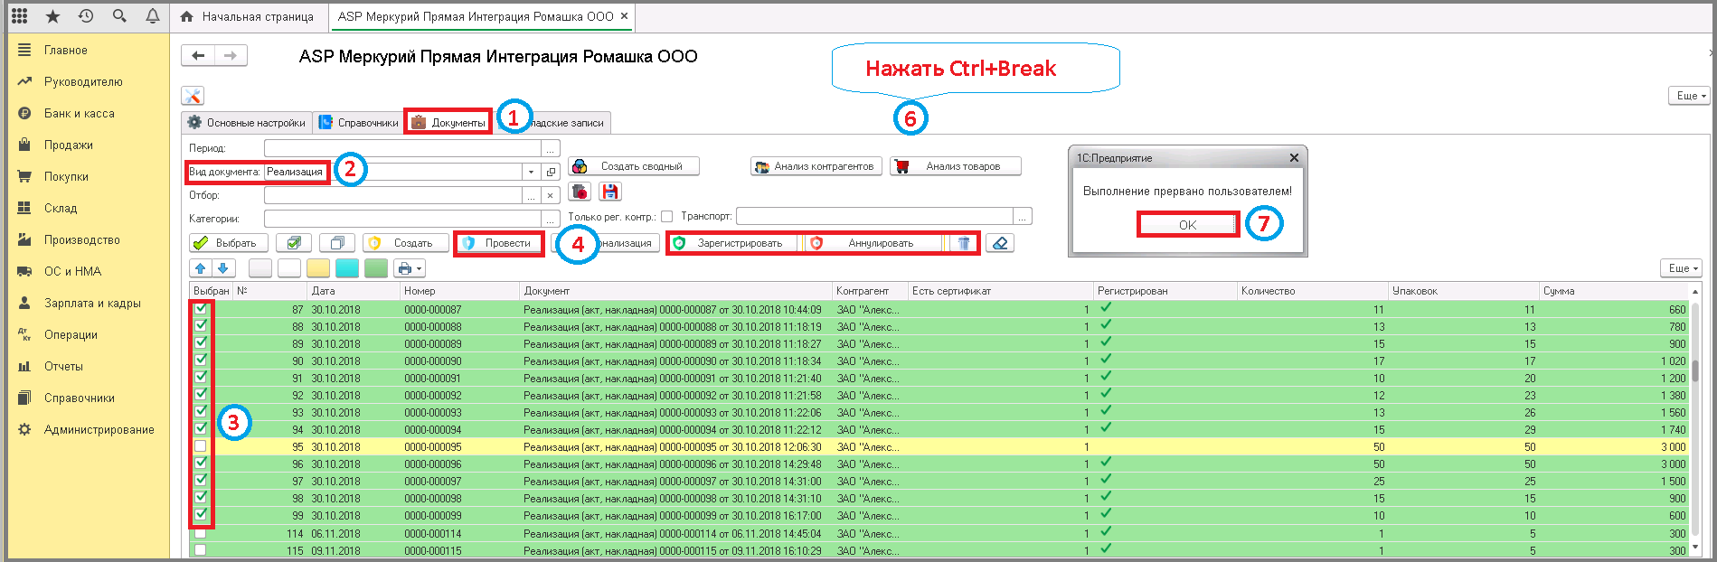Click into the Период input field
This screenshot has width=1717, height=562.
click(402, 148)
